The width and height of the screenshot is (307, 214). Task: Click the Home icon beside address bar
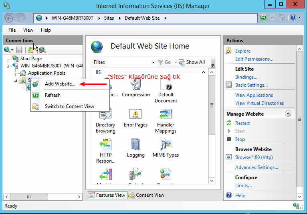(281, 18)
